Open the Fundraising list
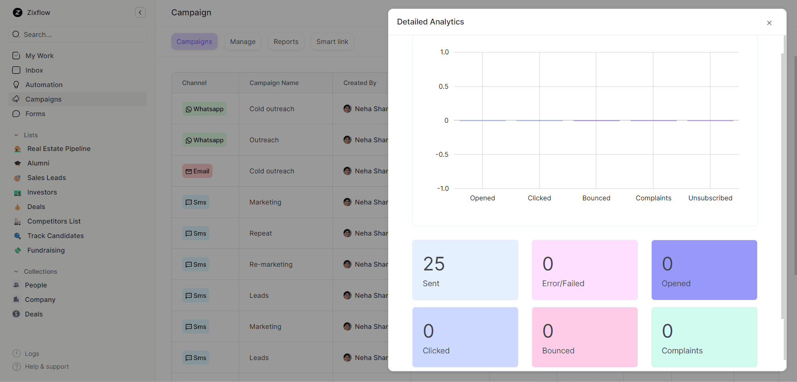This screenshot has width=797, height=382. tap(46, 250)
